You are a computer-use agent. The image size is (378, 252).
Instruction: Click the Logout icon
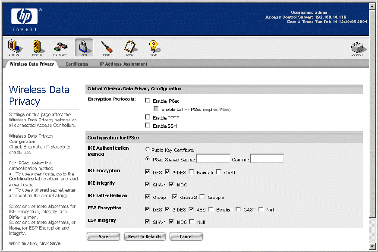358,49
